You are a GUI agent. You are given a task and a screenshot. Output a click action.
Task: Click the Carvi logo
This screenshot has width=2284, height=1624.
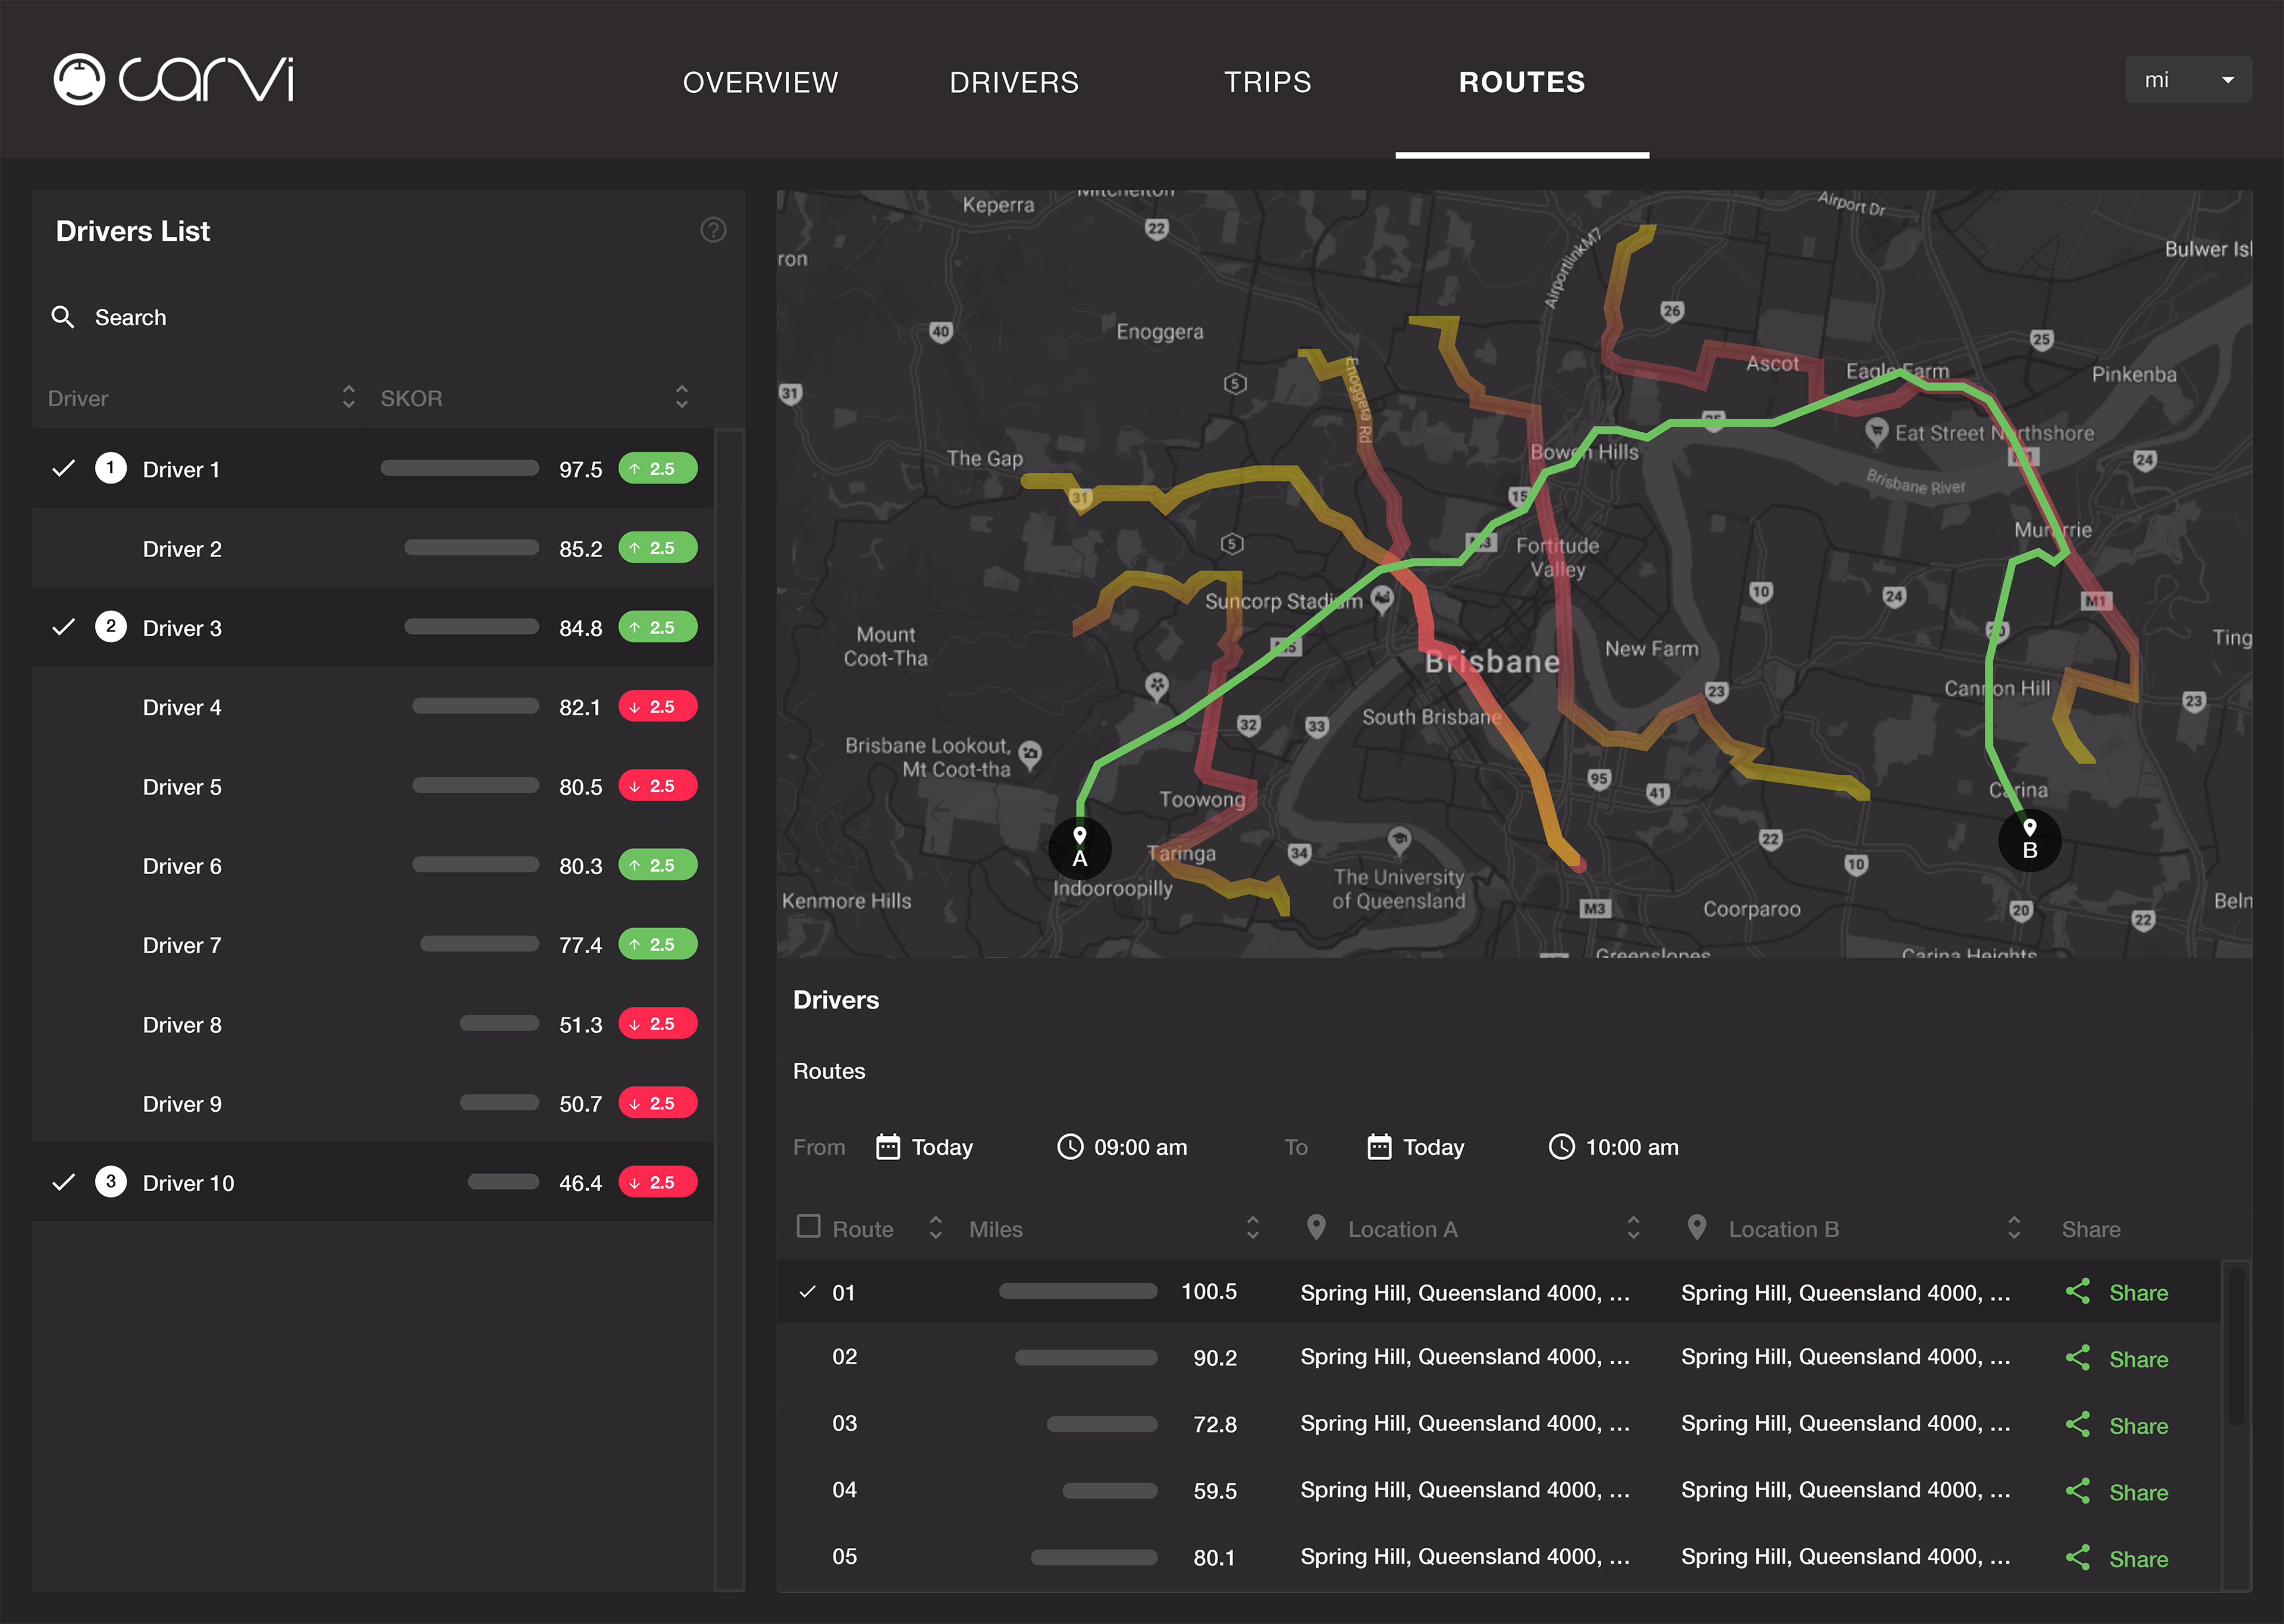(x=173, y=79)
